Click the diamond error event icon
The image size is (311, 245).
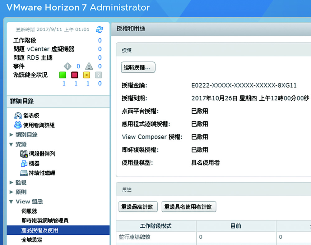point(67,66)
